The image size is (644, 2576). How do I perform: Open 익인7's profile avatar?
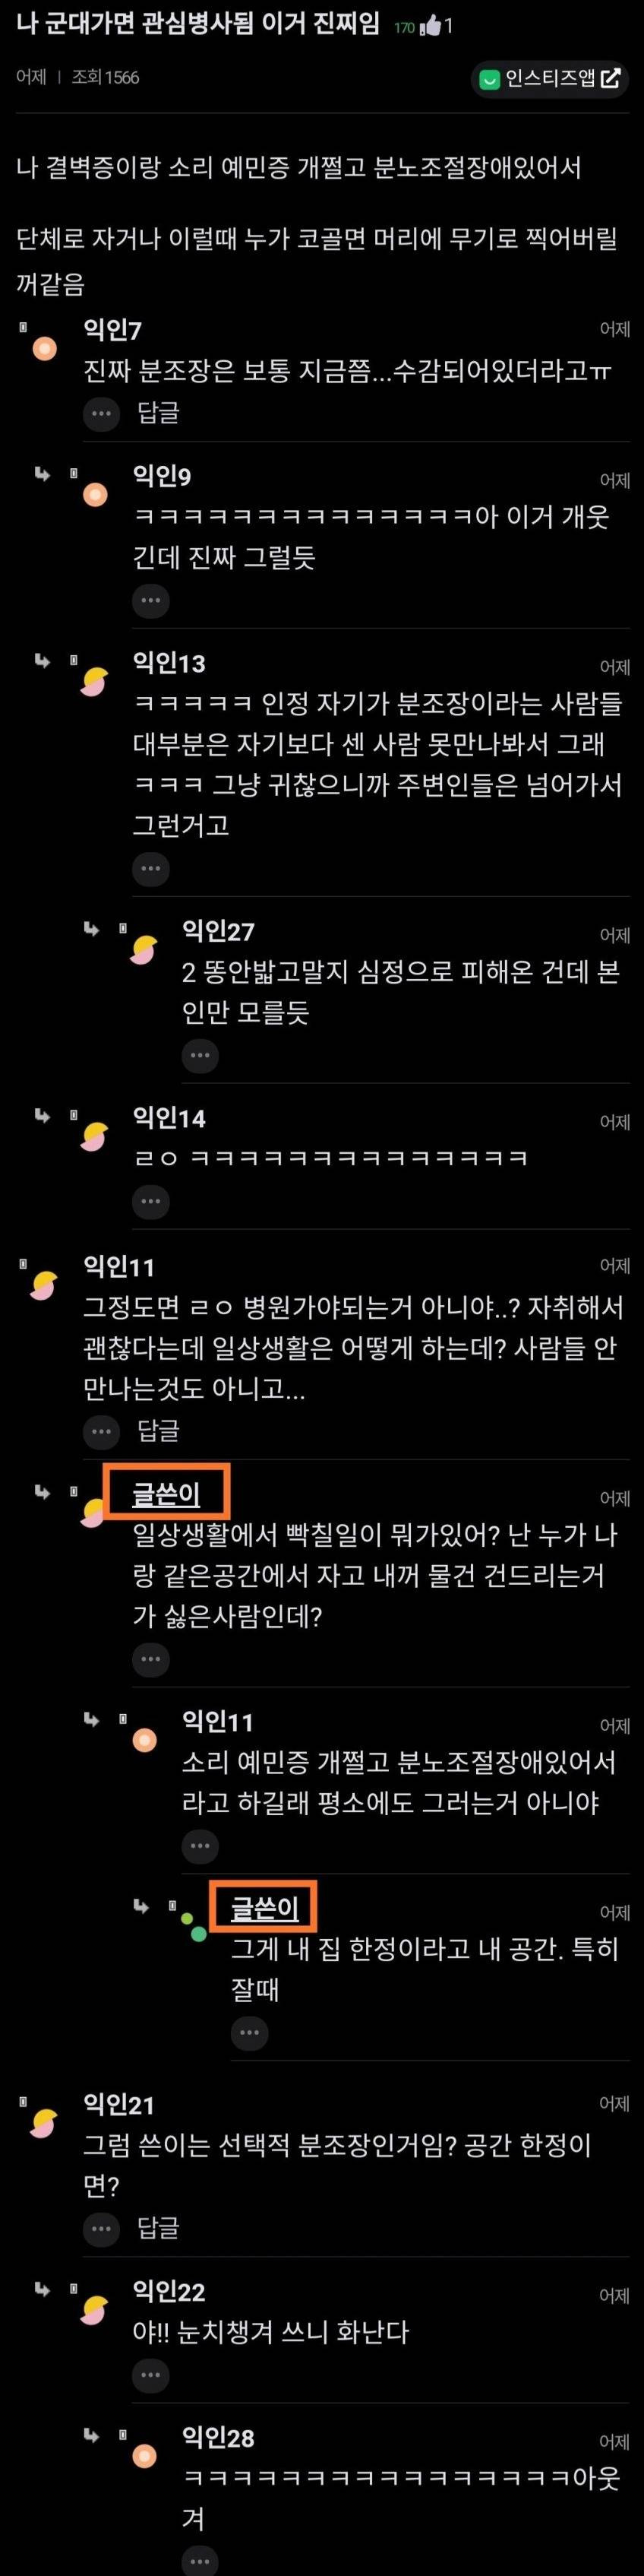pyautogui.click(x=45, y=349)
